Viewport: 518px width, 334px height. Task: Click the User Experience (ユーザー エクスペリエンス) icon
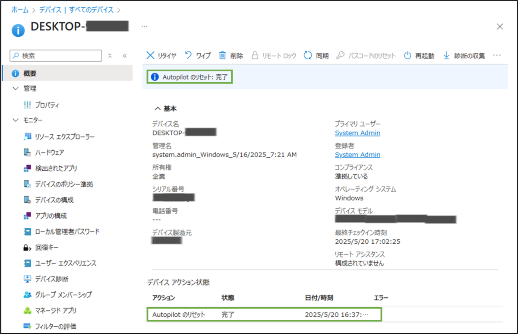pyautogui.click(x=27, y=263)
